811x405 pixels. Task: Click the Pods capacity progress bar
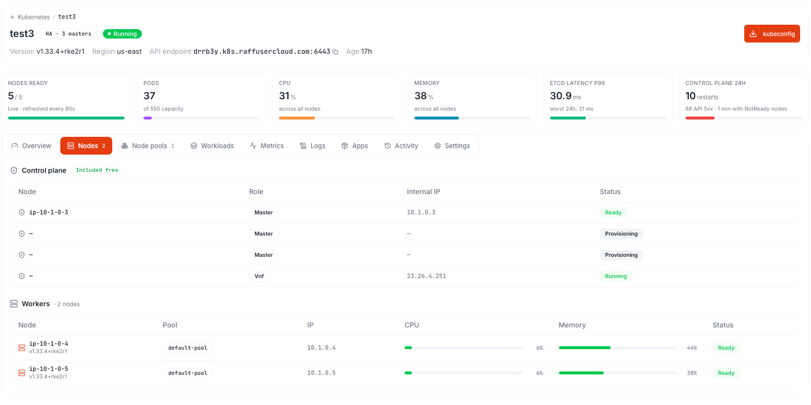coord(202,118)
